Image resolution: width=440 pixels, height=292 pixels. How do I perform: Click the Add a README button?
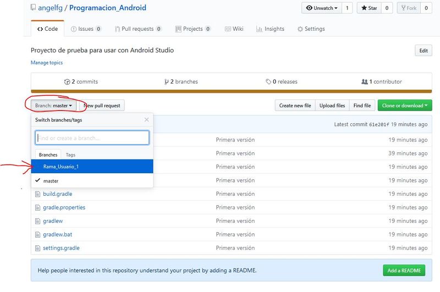pyautogui.click(x=404, y=271)
